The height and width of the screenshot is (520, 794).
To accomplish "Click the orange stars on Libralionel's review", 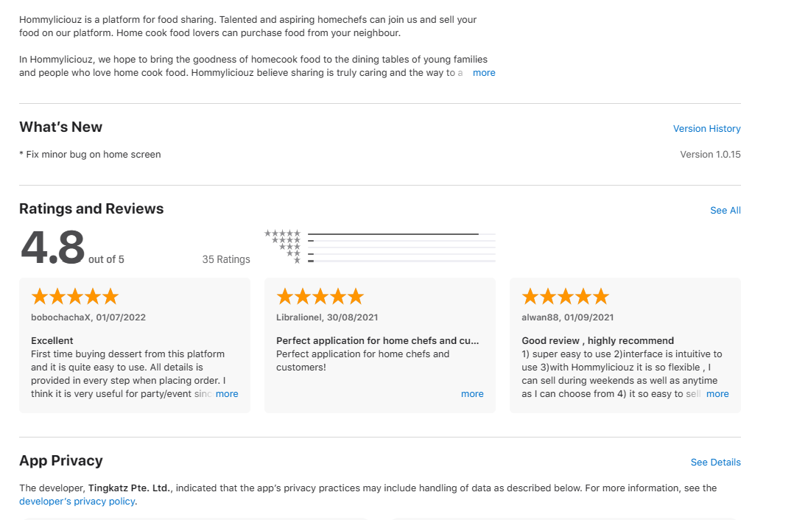I will (320, 297).
